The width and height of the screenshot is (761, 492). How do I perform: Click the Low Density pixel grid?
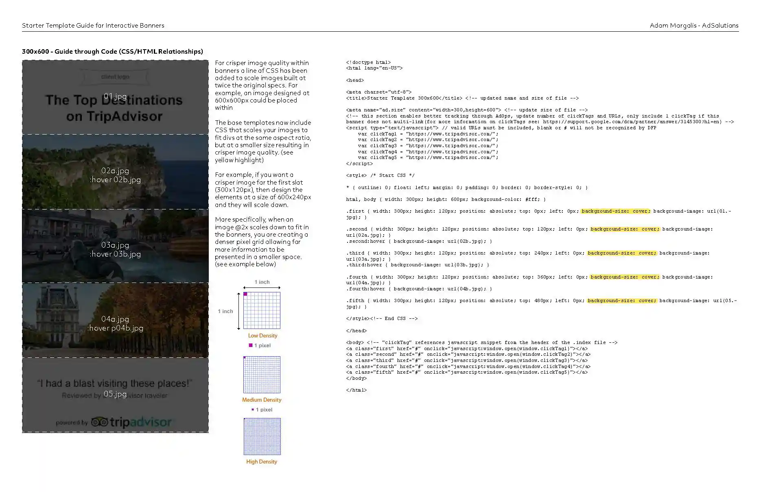tap(262, 310)
